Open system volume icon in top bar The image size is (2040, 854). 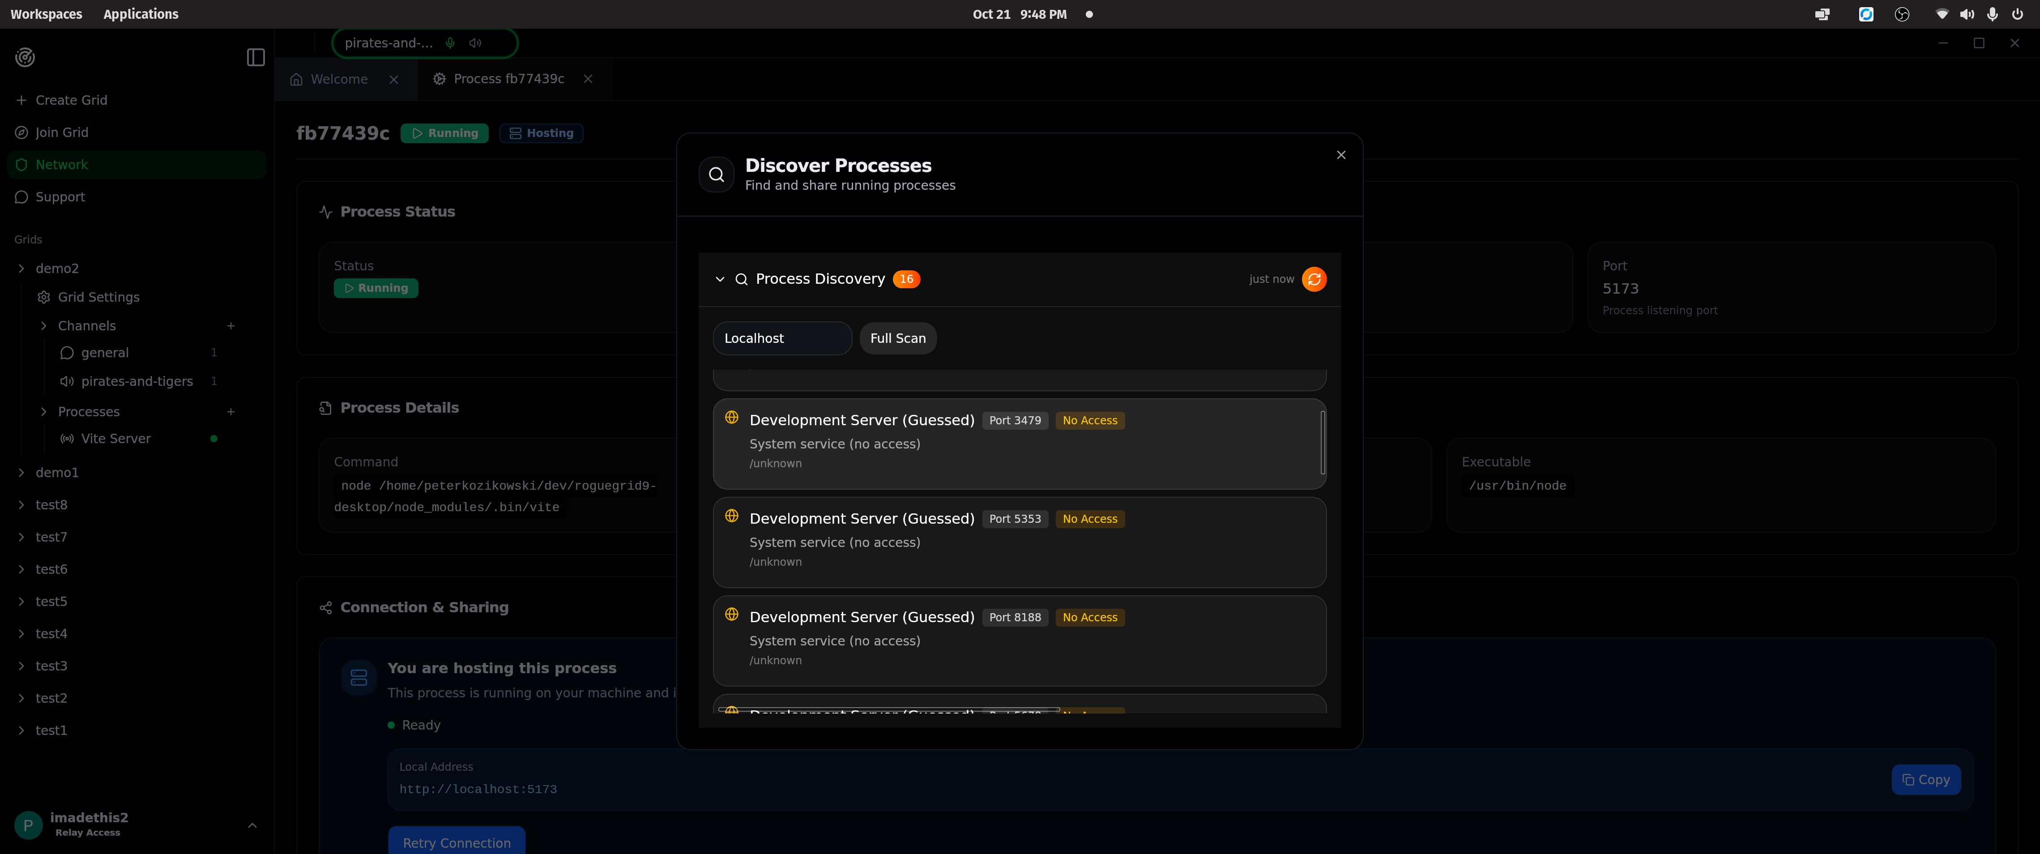click(x=1966, y=14)
